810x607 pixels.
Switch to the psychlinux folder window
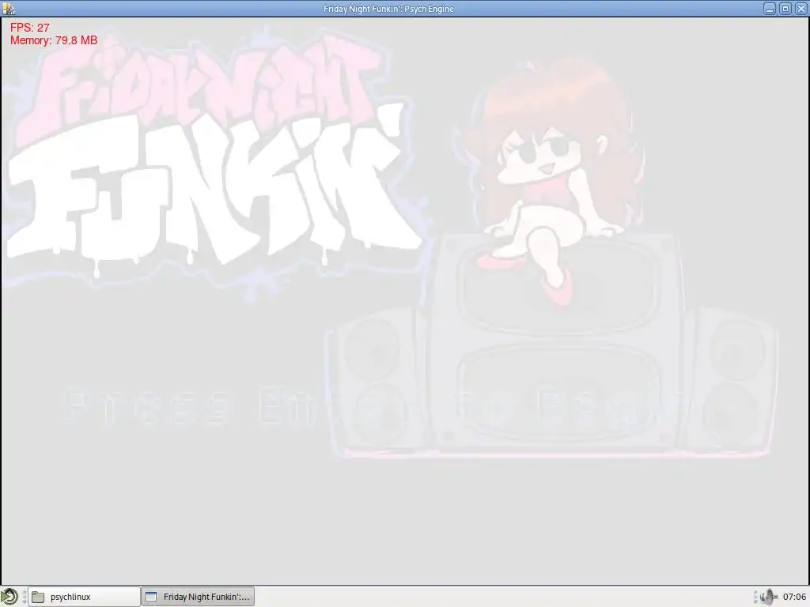[x=84, y=597]
